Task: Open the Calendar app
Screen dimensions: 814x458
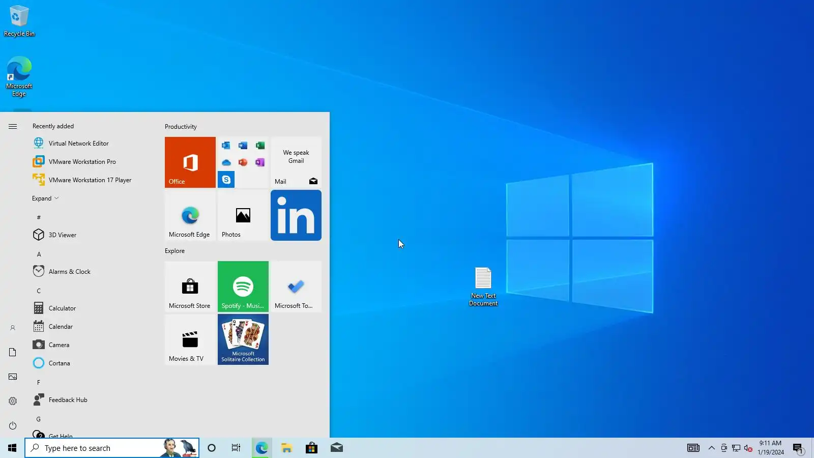Action: point(92,327)
